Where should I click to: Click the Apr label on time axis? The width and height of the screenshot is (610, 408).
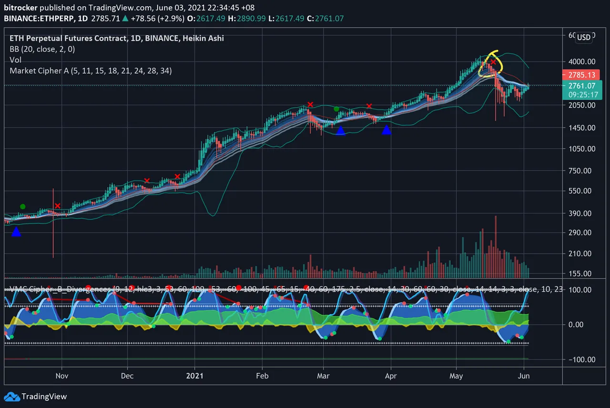point(391,376)
